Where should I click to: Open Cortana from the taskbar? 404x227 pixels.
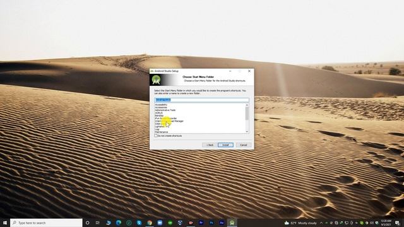pos(87,223)
